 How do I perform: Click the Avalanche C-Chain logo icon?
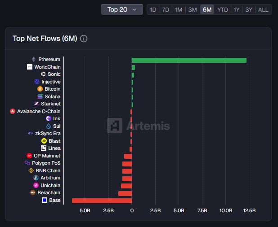coord(13,111)
